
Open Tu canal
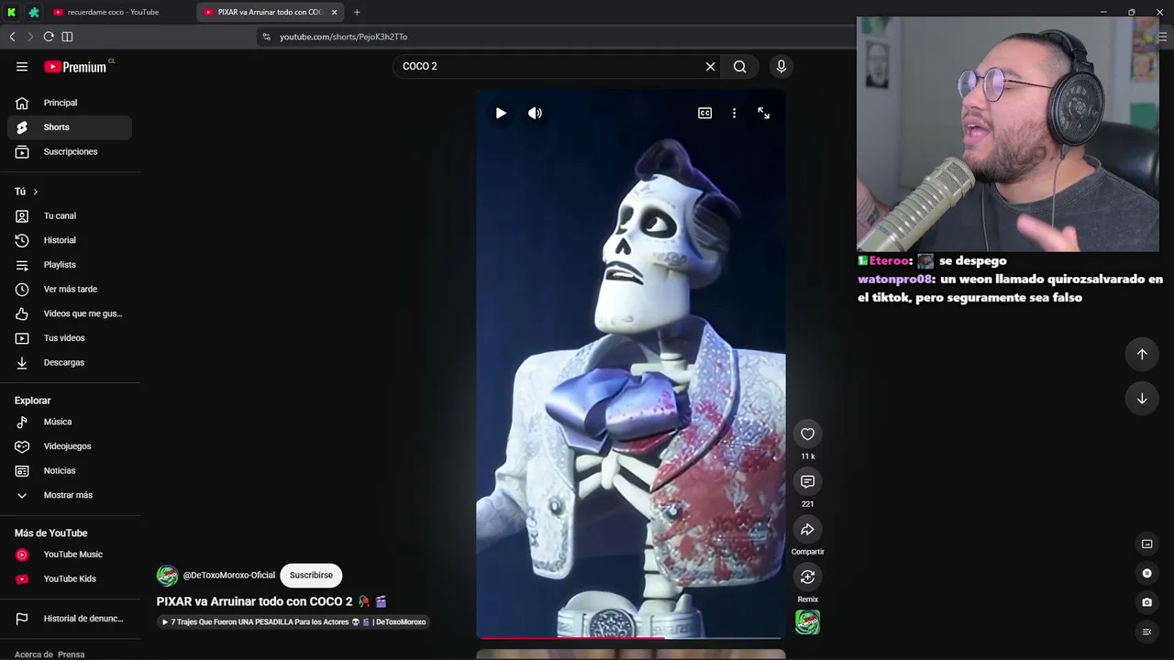click(70, 215)
